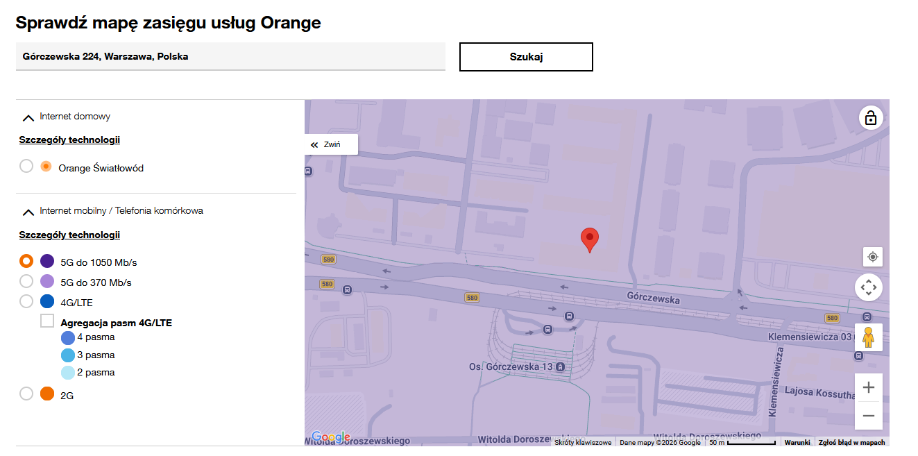The height and width of the screenshot is (456, 918).
Task: Click the red location pin marker
Action: pos(590,240)
